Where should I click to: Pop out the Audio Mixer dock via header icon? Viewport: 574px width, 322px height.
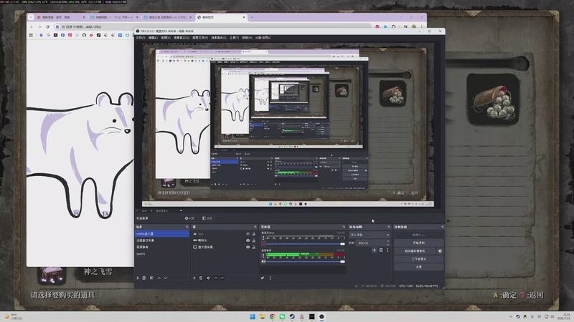344,227
